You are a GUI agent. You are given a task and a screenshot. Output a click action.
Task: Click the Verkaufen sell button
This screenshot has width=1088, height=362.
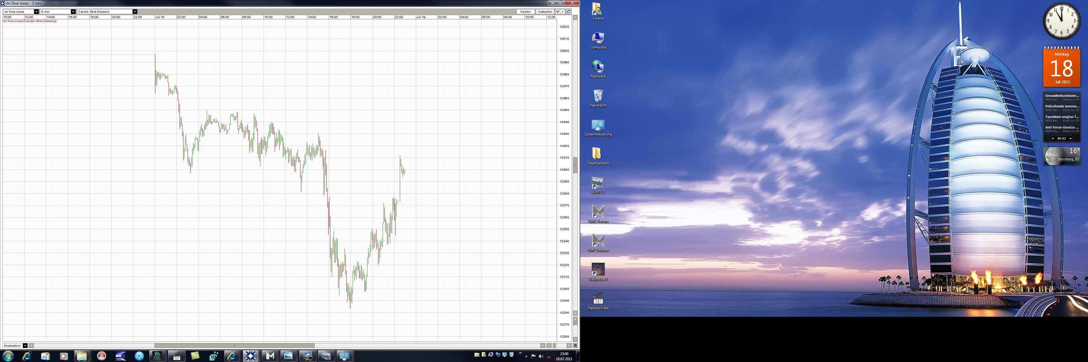tap(545, 12)
